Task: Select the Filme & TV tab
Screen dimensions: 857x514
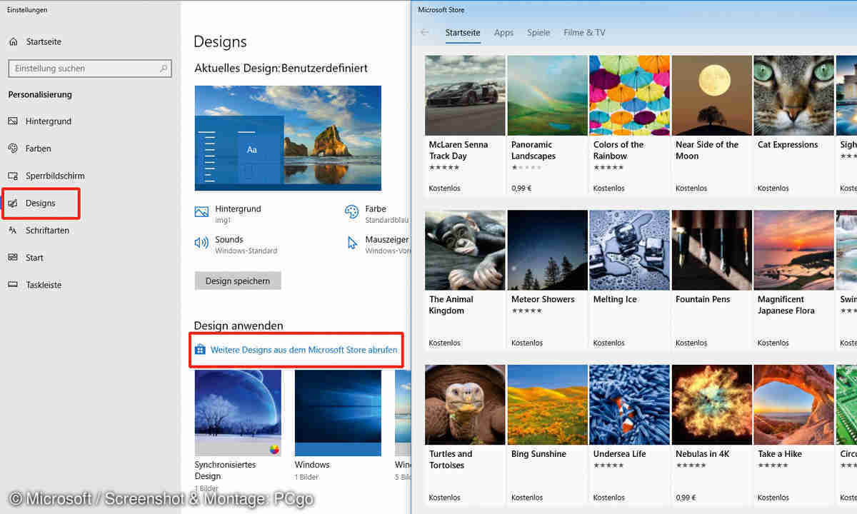Action: pos(584,33)
